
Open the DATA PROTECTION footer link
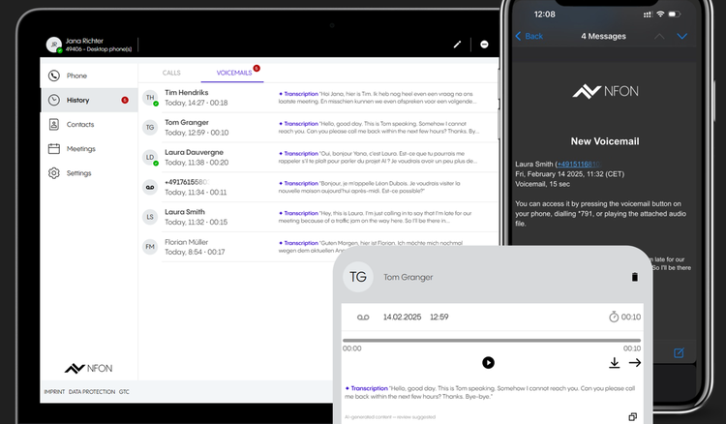click(92, 392)
